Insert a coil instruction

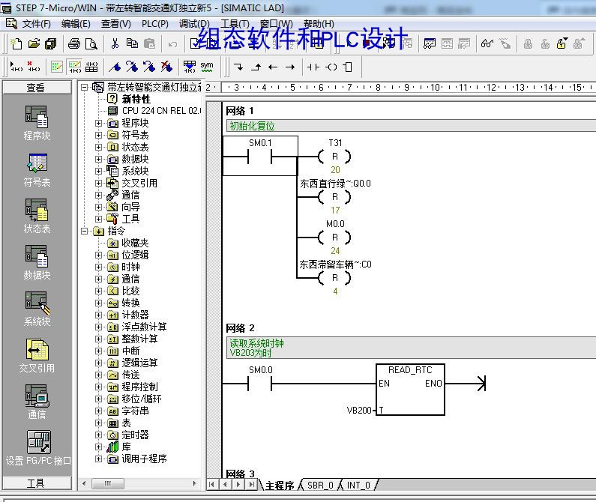(x=331, y=67)
